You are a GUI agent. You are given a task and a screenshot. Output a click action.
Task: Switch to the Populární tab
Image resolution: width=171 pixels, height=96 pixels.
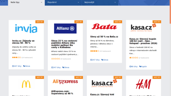[63, 3]
